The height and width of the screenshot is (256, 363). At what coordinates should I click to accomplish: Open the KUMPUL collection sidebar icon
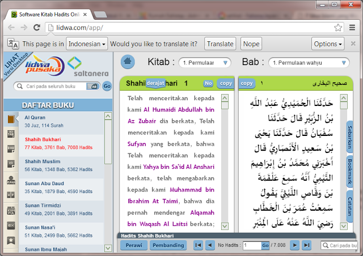point(11,211)
